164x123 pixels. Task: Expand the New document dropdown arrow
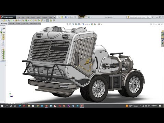coord(59,17)
